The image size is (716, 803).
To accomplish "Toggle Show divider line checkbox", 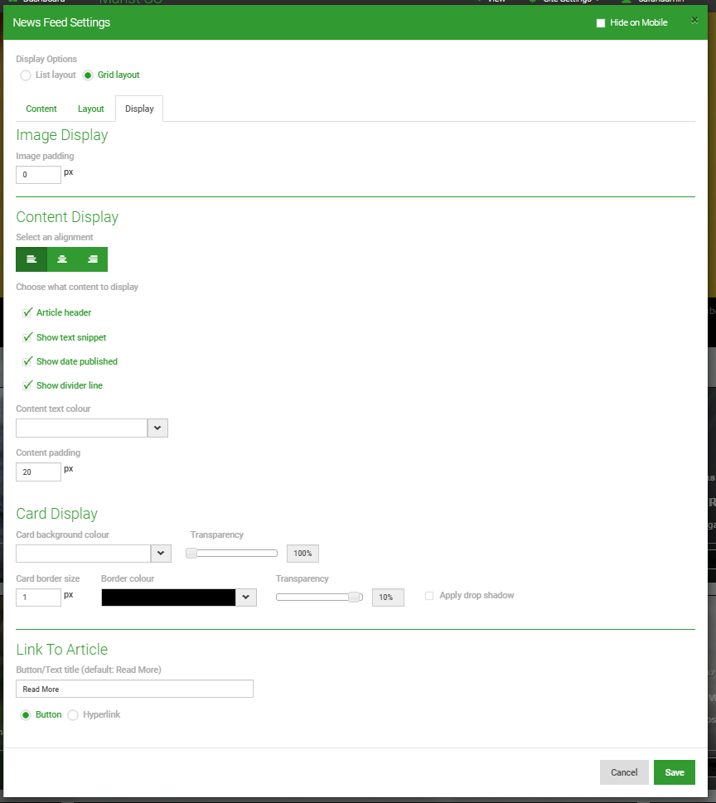I will click(x=27, y=385).
